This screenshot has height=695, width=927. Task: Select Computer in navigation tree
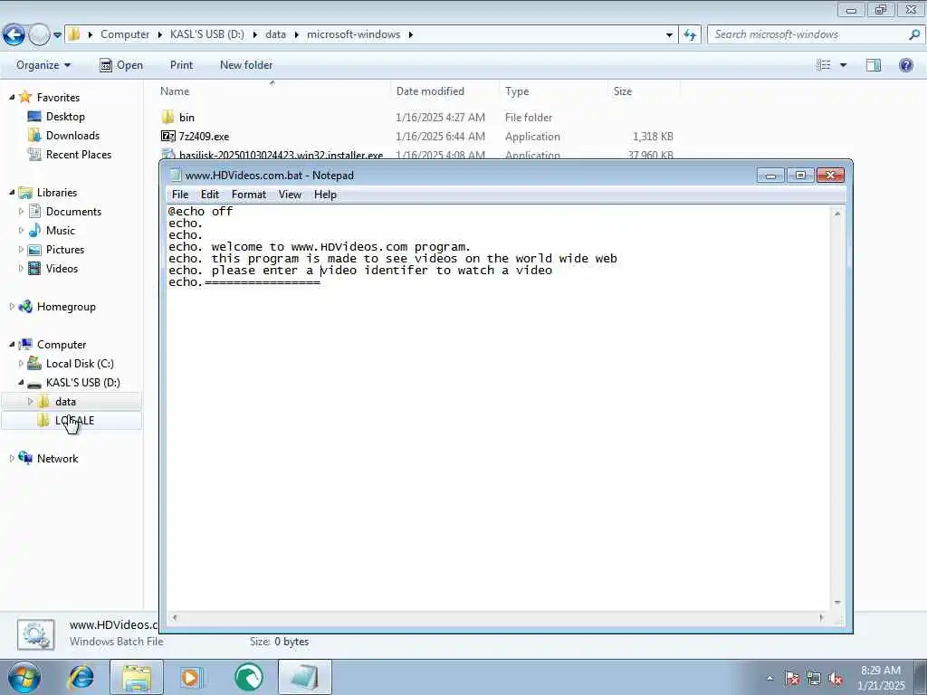pyautogui.click(x=62, y=345)
